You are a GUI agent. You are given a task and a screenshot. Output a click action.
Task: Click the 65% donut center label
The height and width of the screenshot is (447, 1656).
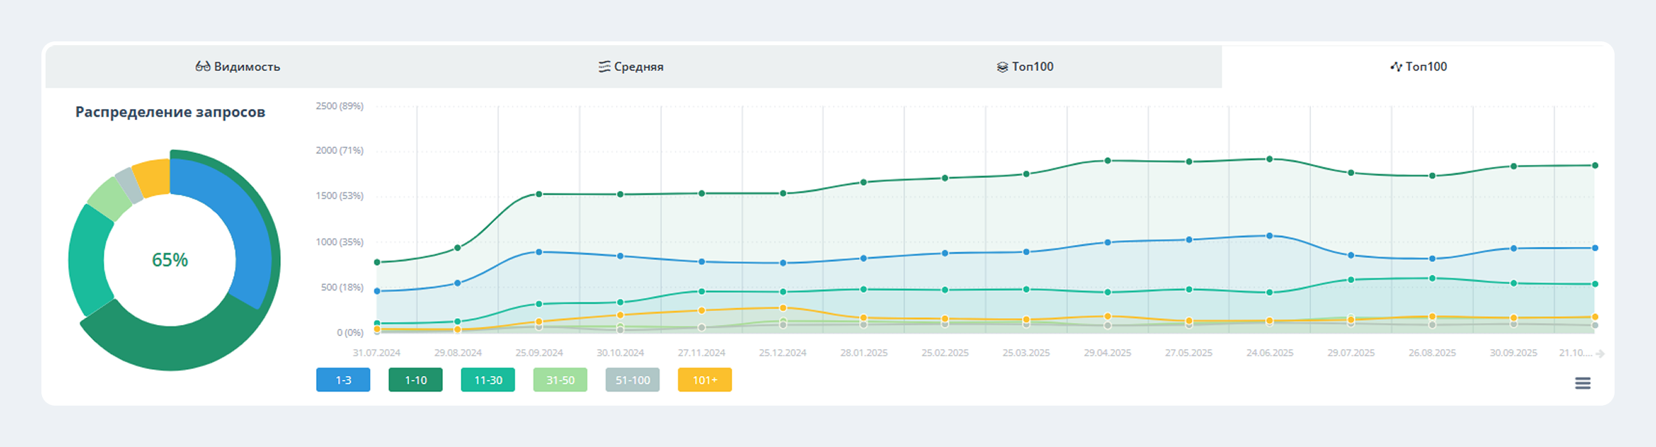[170, 260]
